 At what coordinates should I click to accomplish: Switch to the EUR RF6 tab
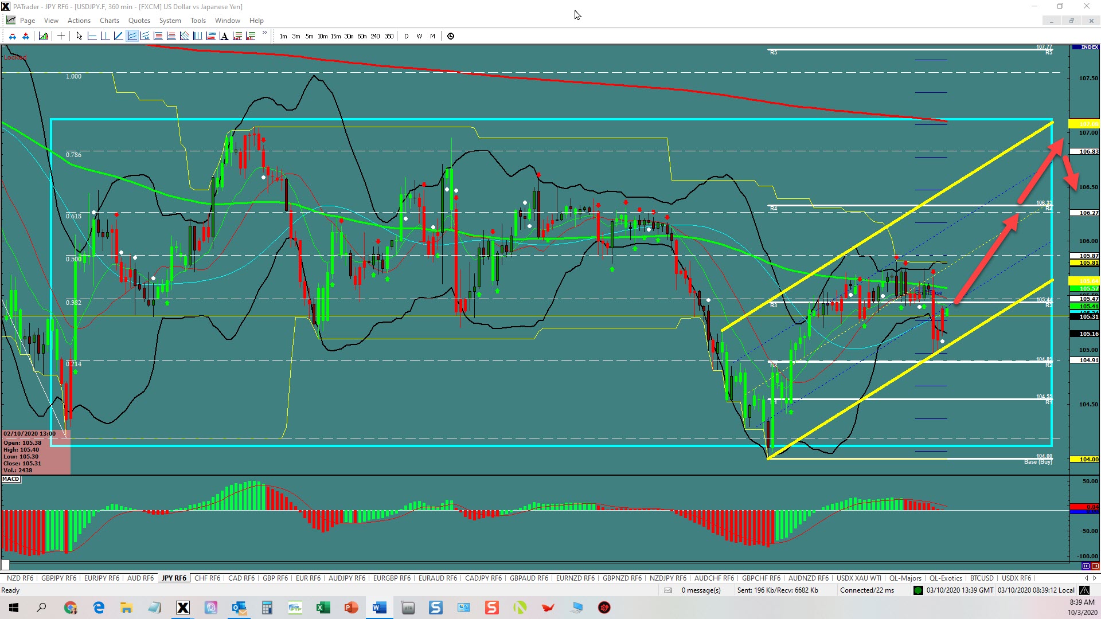pyautogui.click(x=309, y=578)
